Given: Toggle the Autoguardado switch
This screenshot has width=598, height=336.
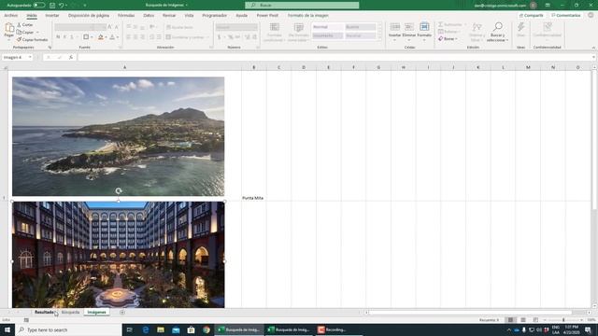Looking at the screenshot, I should (39, 6).
